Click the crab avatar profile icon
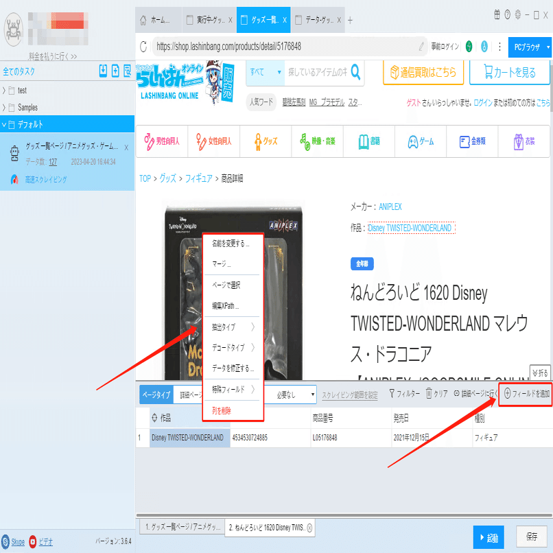 (x=14, y=30)
